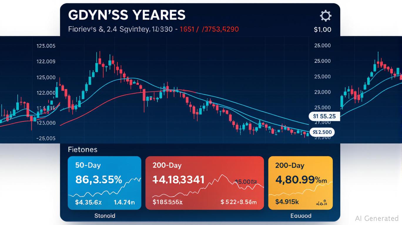This screenshot has width=402, height=225.
Task: Click the 44,18,3341 value in red card
Action: [x=178, y=179]
